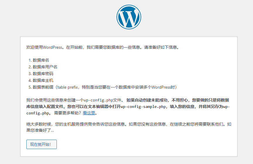Select the list item 数据库密码
253x164 pixels.
point(43,74)
